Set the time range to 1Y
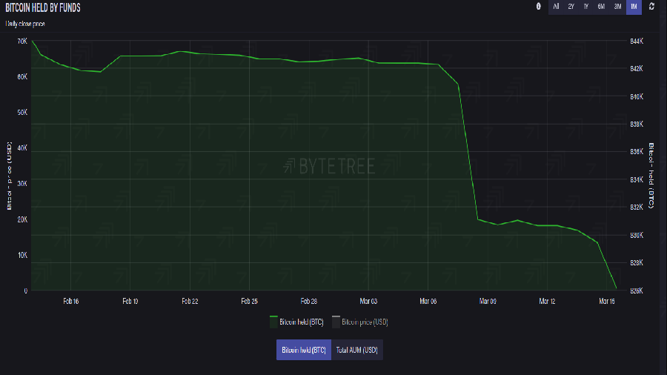Image resolution: width=667 pixels, height=375 pixels. pos(586,7)
